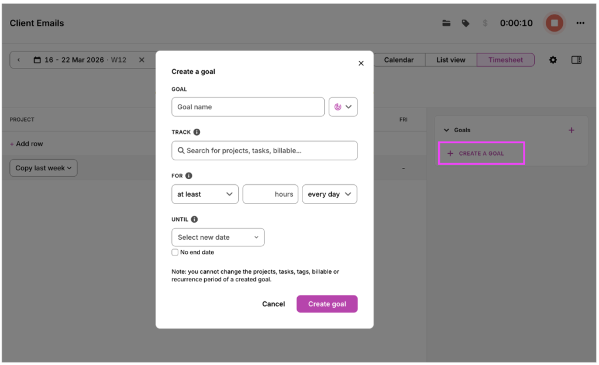Click the tag icon in timer bar
The width and height of the screenshot is (599, 365).
[466, 23]
